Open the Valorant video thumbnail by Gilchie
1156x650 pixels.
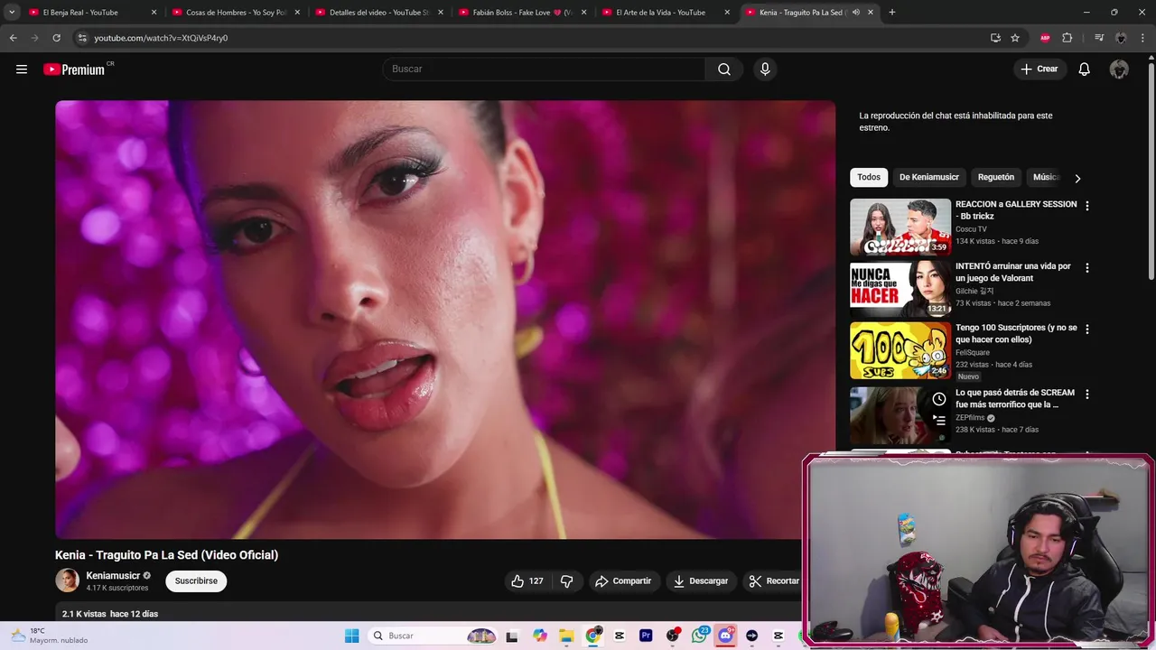(x=900, y=289)
